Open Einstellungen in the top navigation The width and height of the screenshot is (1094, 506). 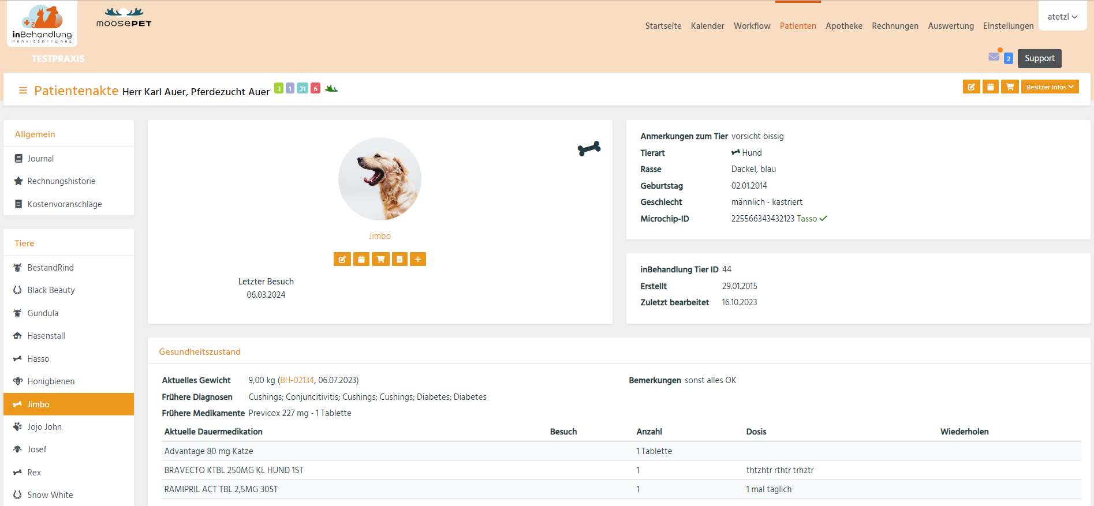click(1009, 26)
